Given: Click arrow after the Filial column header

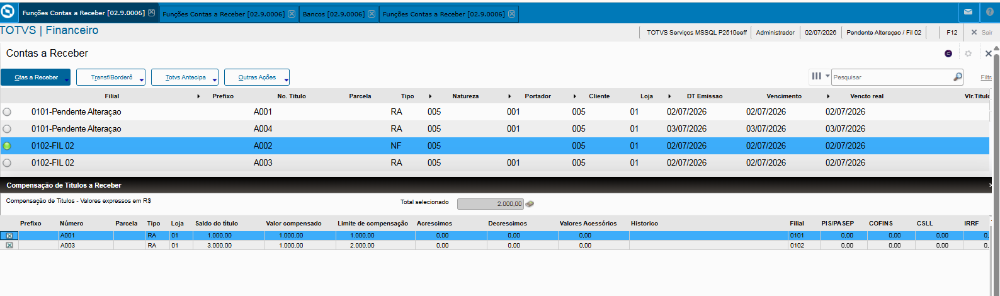Looking at the screenshot, I should click(x=198, y=96).
